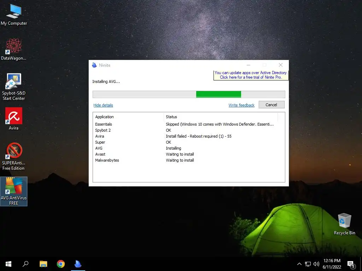Image resolution: width=362 pixels, height=271 pixels.
Task: Select the Avira application row
Action: click(x=189, y=136)
